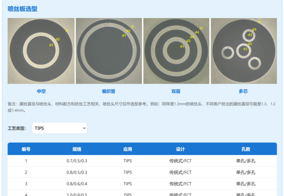This screenshot has width=284, height=196.
Task: Select the 编织管 label link
Action: 109,91
